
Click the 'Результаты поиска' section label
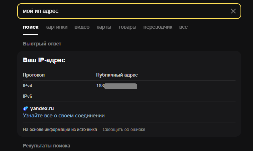46,146
